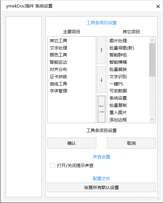Click the 其它项目 column label
The width and height of the screenshot is (163, 203).
(x=131, y=32)
